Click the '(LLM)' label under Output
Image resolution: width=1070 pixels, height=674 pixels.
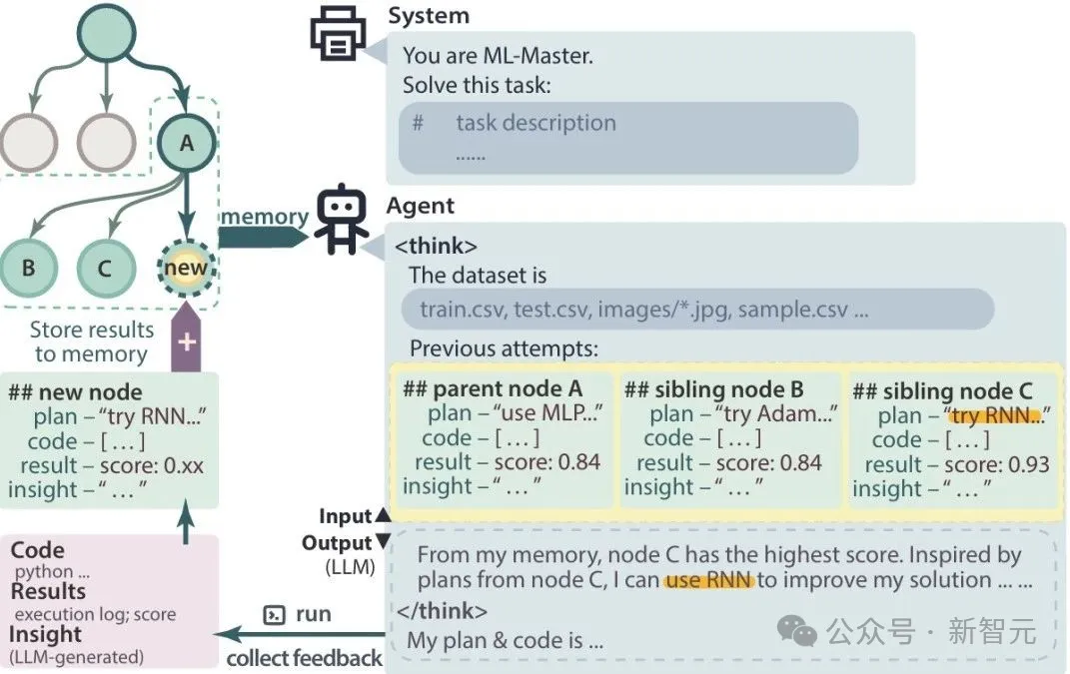(350, 567)
